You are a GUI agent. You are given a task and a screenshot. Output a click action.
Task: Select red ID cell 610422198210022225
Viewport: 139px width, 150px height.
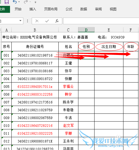(35, 133)
